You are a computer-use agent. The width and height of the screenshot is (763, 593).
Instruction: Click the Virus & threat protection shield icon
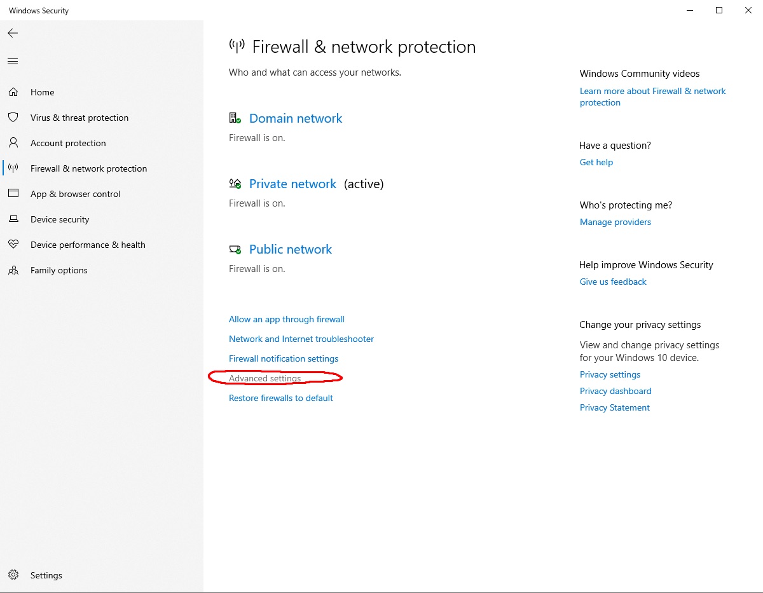(x=13, y=118)
